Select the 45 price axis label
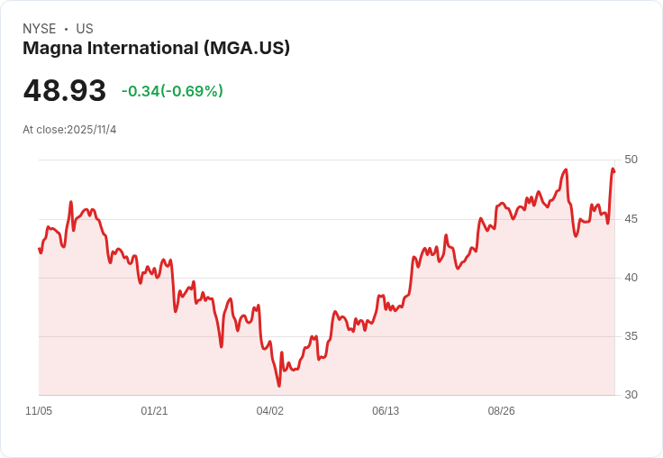 click(631, 218)
